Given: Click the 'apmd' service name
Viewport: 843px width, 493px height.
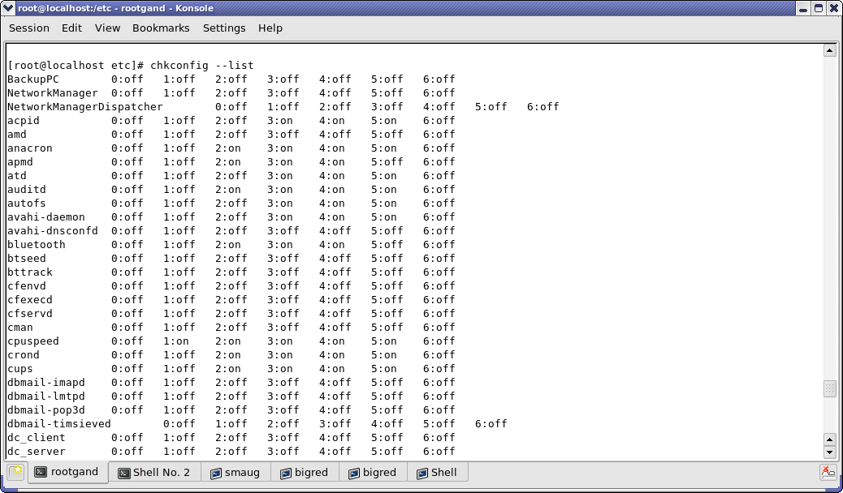Looking at the screenshot, I should (19, 162).
